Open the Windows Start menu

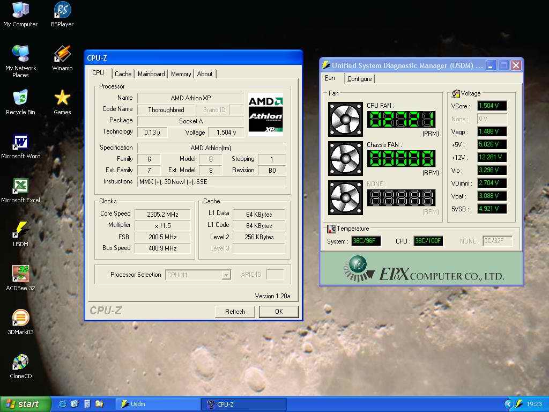25,404
